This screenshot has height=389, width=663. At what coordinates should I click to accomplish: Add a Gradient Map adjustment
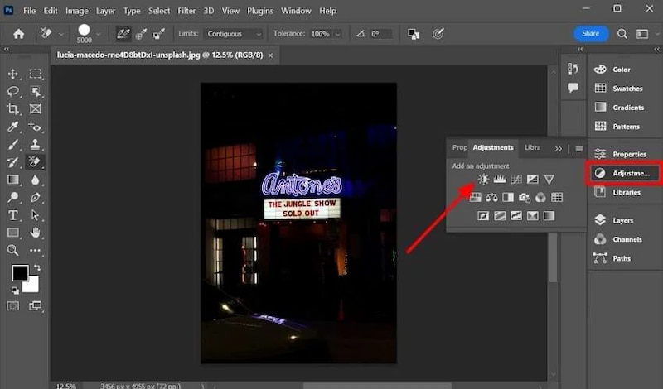point(549,216)
